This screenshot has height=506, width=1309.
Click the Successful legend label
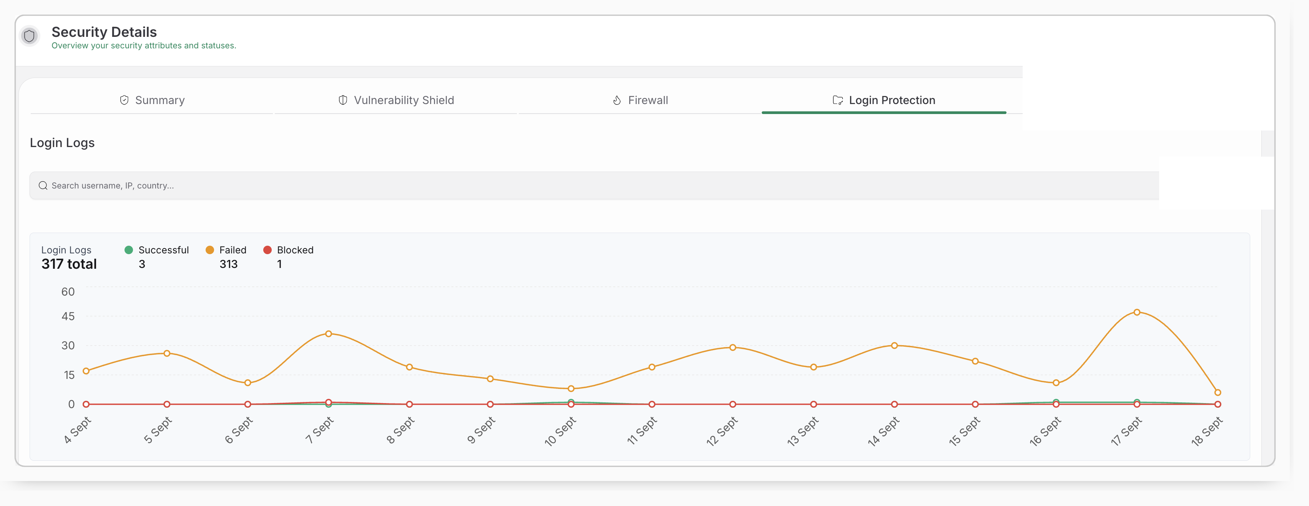coord(164,250)
